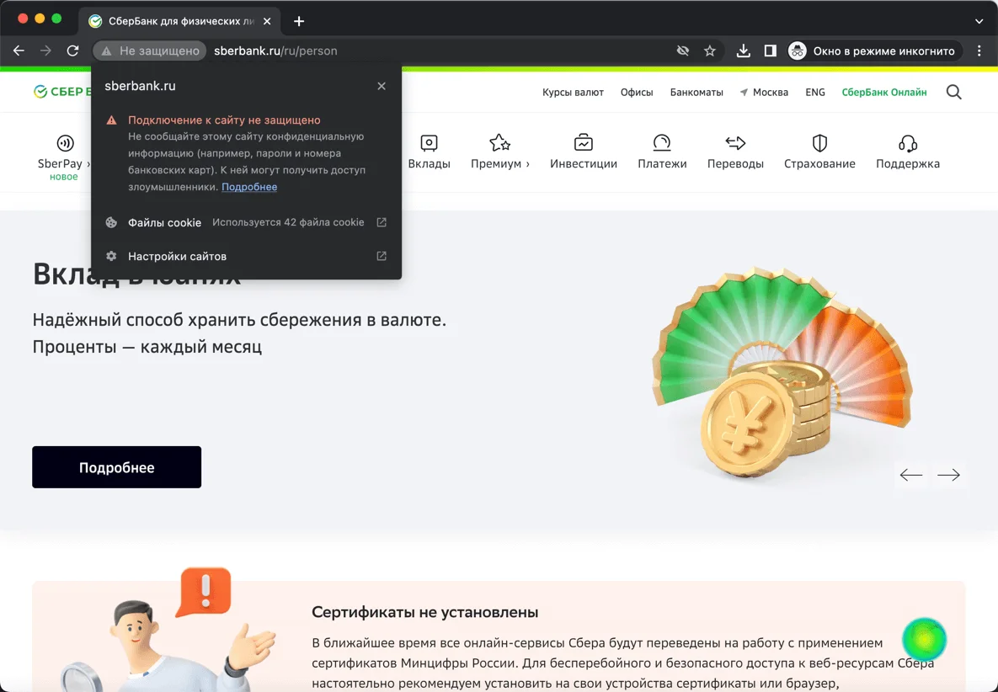Expand the tab search chevron
This screenshot has width=998, height=692.
pyautogui.click(x=979, y=21)
